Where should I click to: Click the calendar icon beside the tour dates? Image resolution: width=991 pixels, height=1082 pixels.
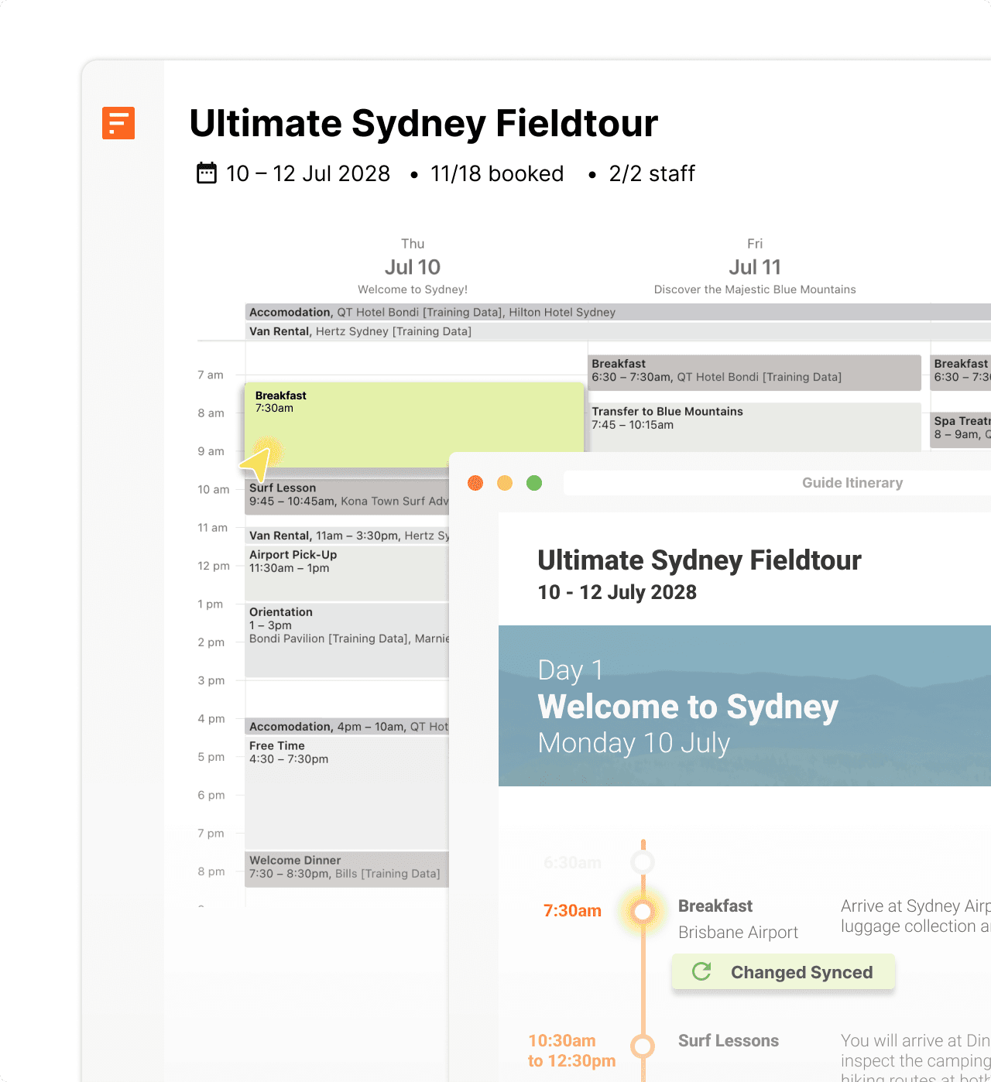pyautogui.click(x=205, y=173)
